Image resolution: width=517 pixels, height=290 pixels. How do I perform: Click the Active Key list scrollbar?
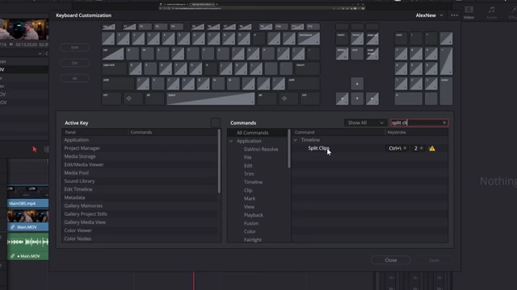tap(219, 161)
